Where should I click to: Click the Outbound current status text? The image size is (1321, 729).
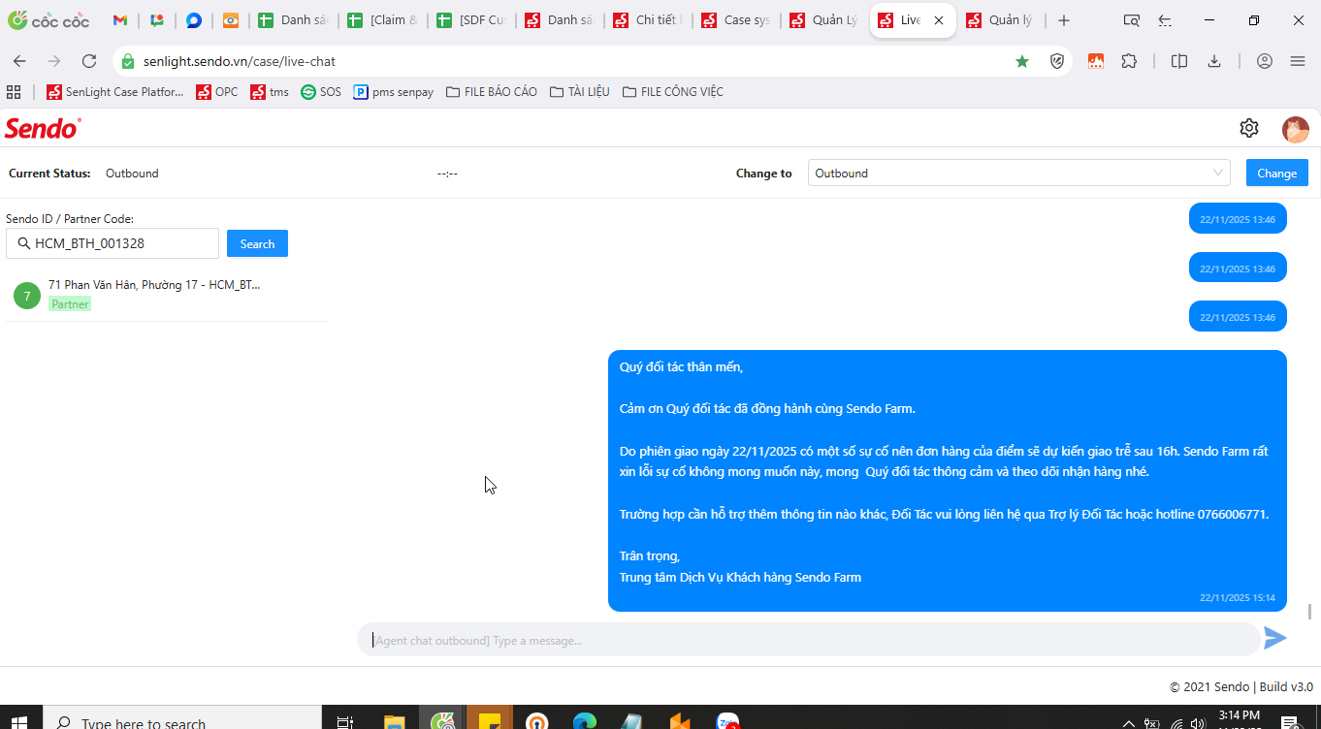point(132,174)
